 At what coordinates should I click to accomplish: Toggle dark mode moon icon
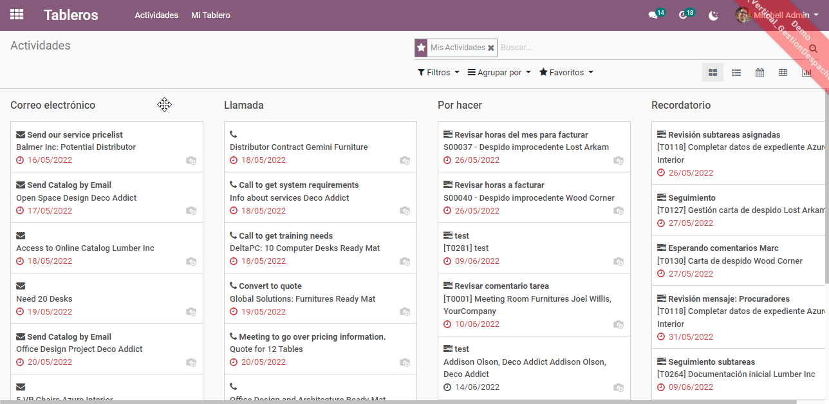(713, 15)
